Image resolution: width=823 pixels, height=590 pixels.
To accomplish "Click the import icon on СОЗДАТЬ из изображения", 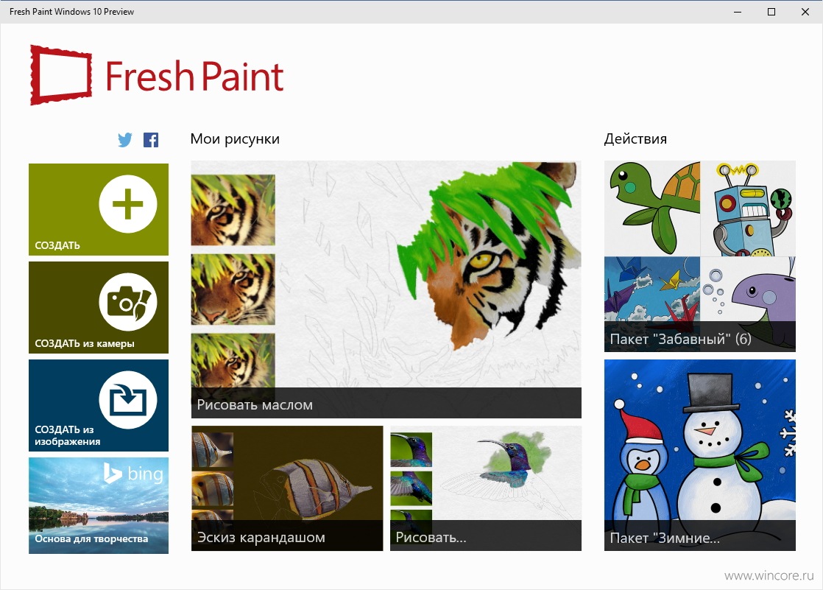I will click(x=127, y=400).
